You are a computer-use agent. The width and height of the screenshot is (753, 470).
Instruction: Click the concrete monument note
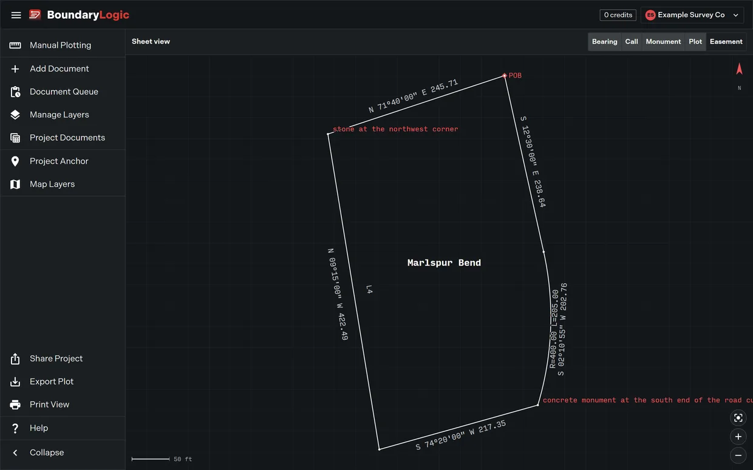tap(647, 400)
